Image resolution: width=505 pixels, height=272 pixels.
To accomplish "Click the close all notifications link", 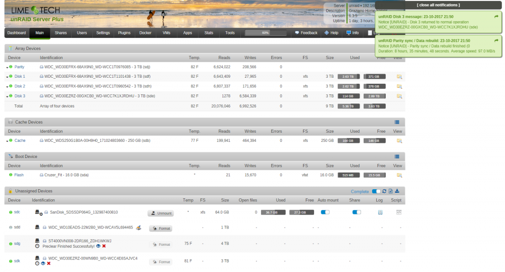I will point(438,5).
